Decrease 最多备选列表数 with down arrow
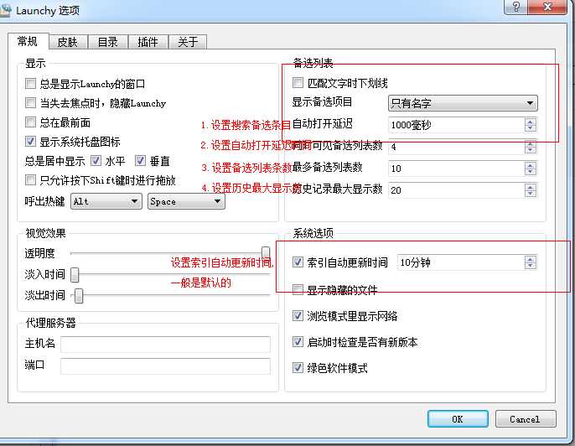 pyautogui.click(x=531, y=172)
